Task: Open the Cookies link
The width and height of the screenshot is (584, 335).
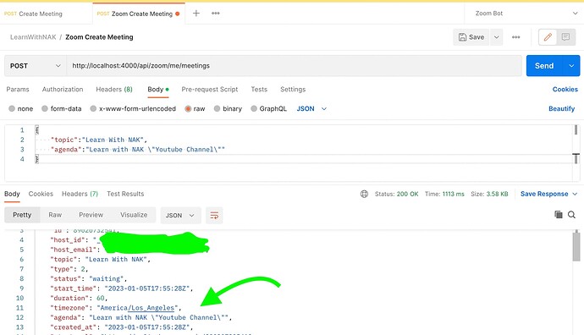Action: point(565,90)
